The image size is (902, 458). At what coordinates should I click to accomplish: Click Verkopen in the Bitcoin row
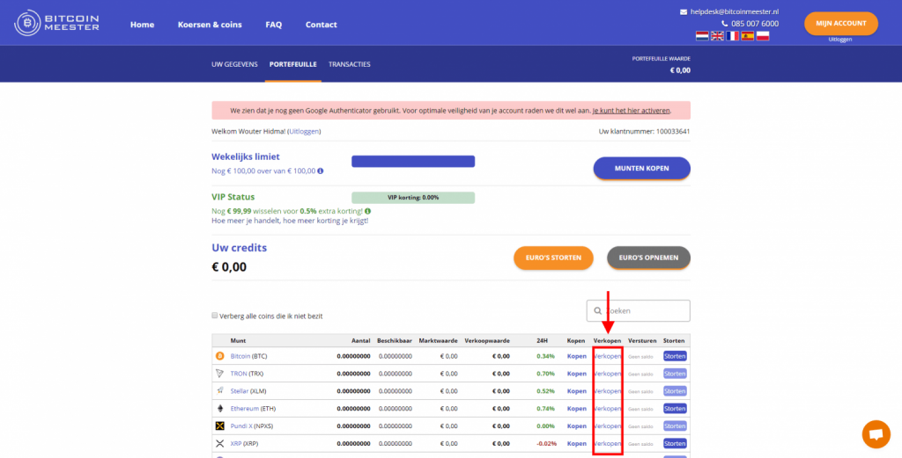tap(608, 356)
